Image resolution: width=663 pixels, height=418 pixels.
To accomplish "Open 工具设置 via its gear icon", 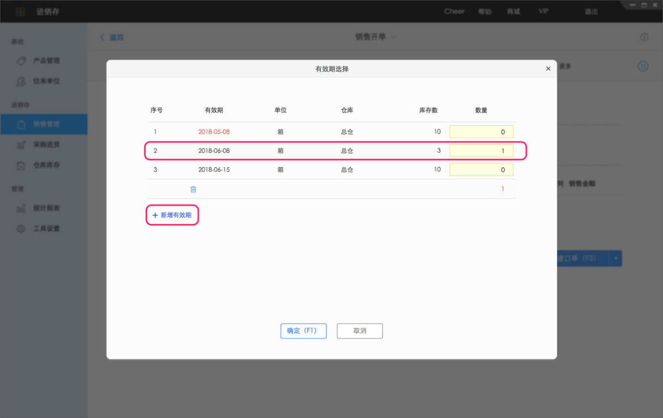I will (x=21, y=229).
